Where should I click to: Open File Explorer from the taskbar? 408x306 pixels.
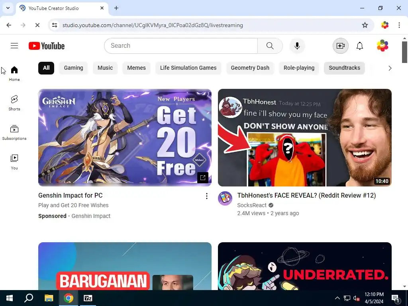point(49,298)
